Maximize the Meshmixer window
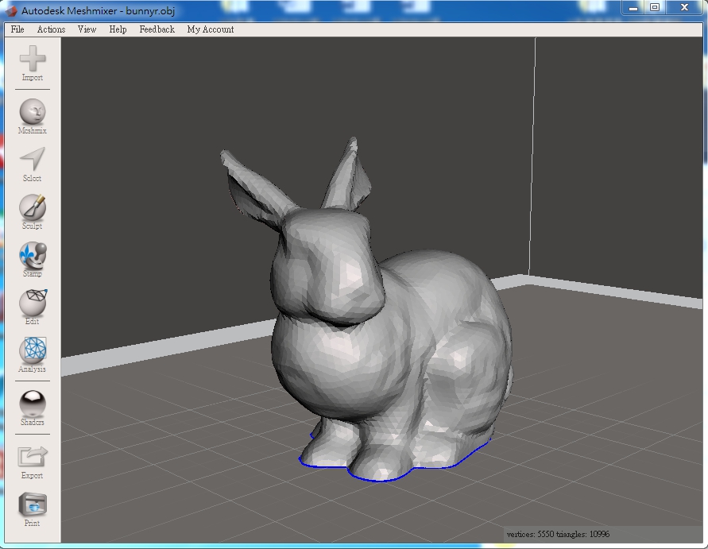The width and height of the screenshot is (708, 549). point(655,7)
